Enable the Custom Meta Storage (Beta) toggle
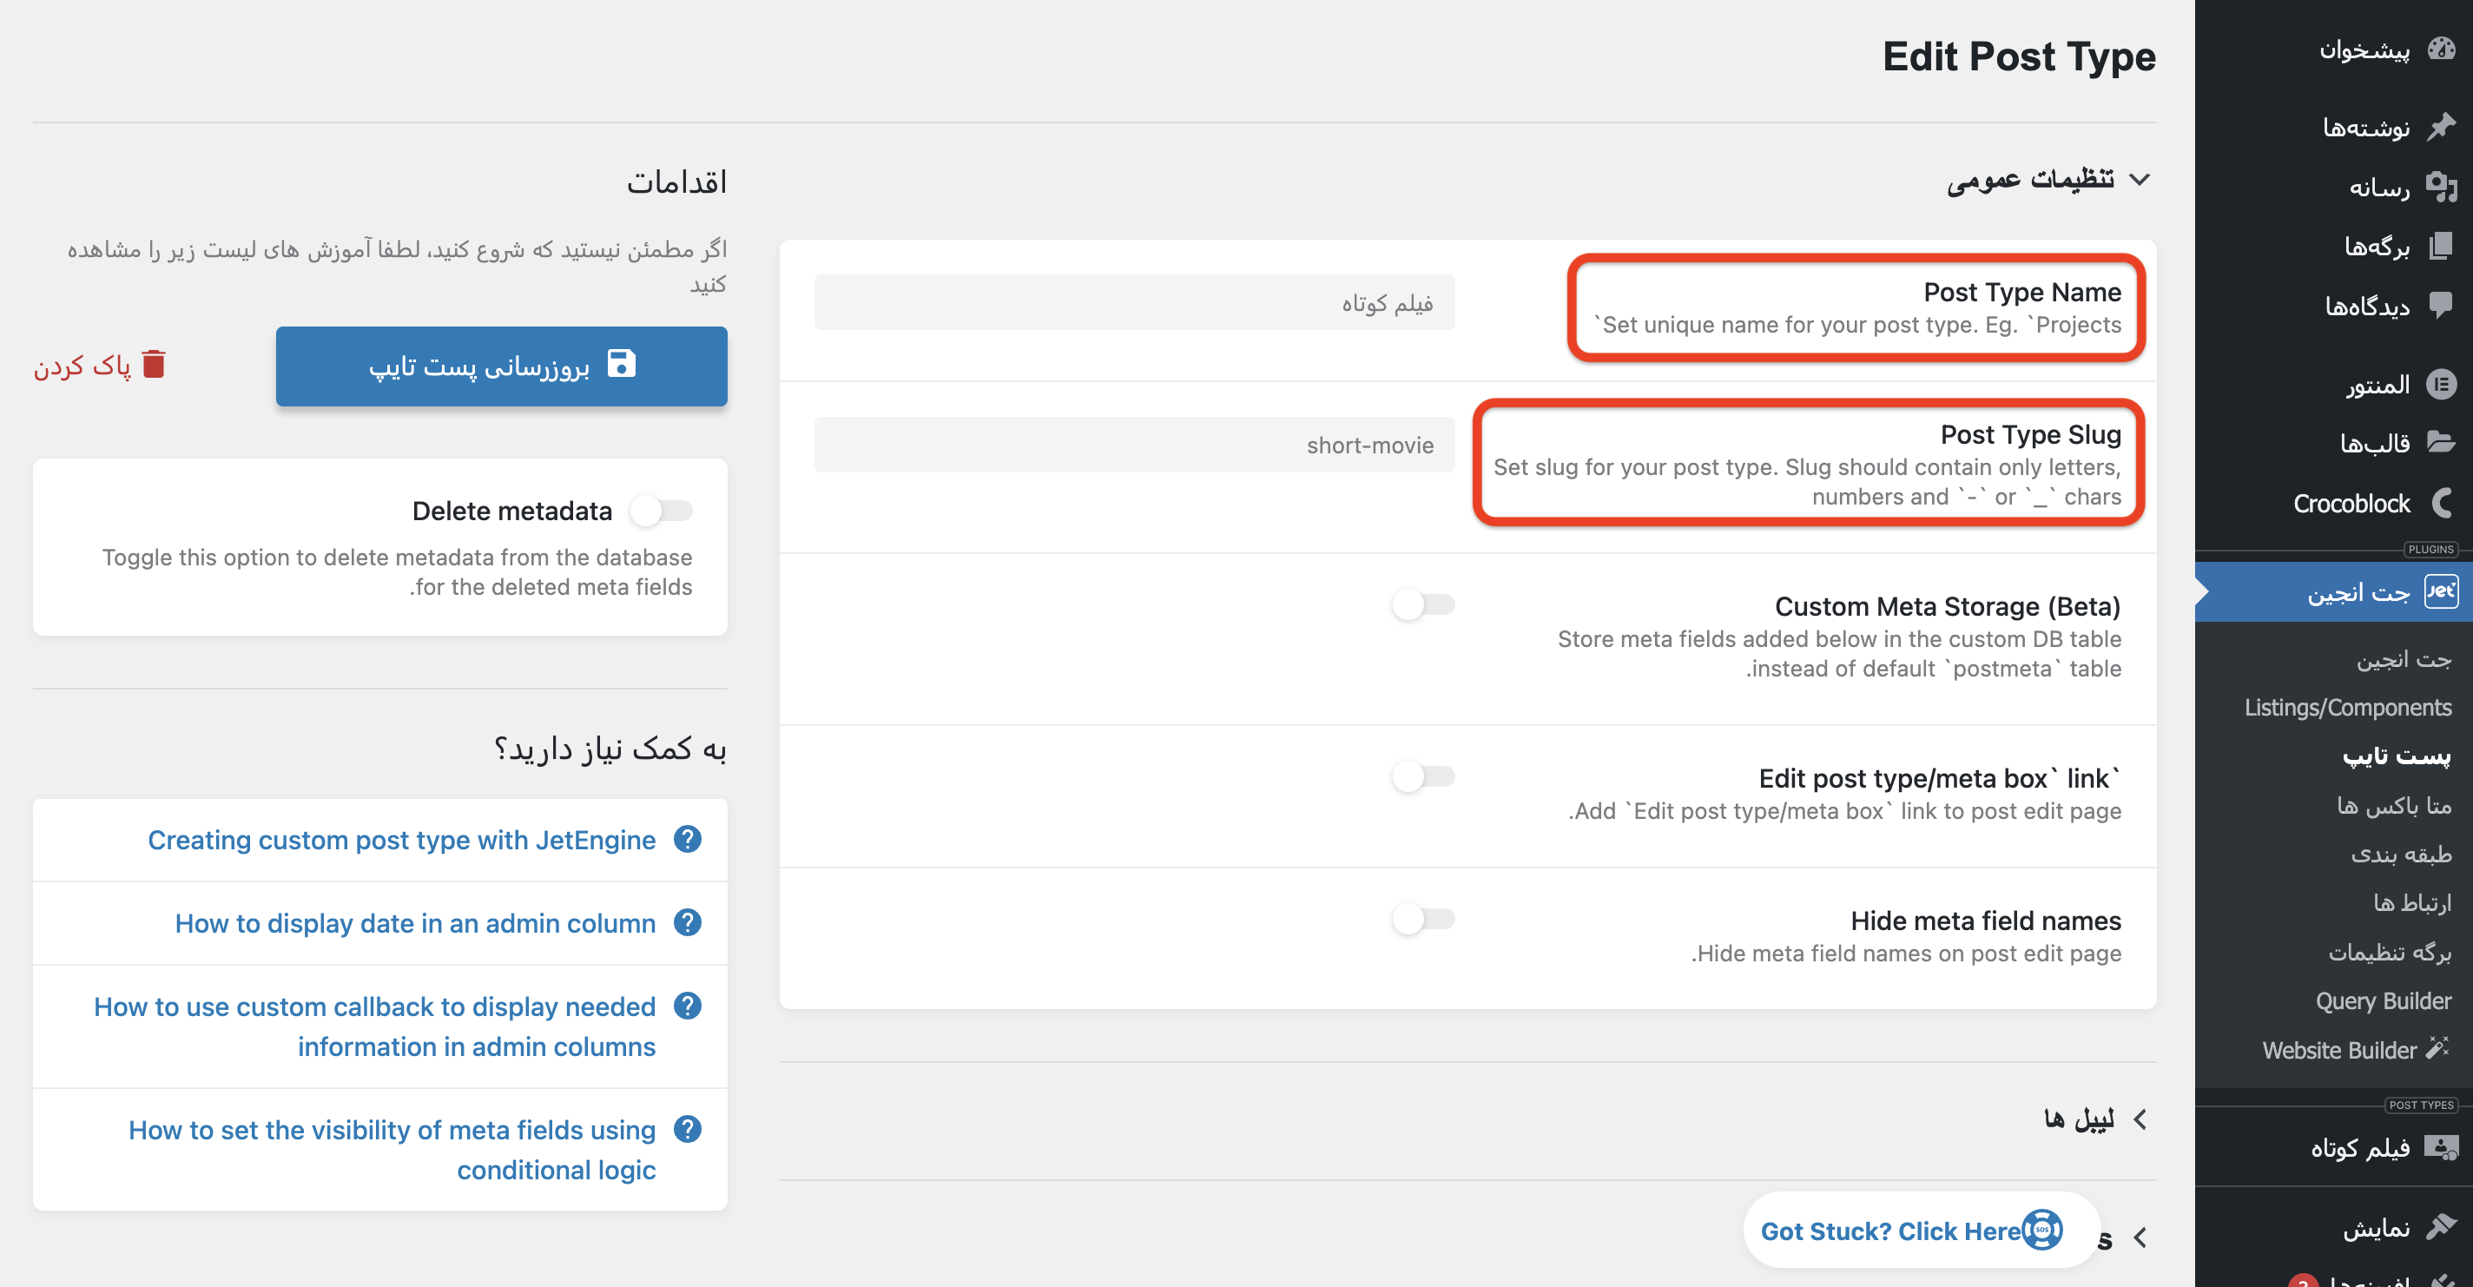The width and height of the screenshot is (2473, 1287). click(x=1422, y=605)
